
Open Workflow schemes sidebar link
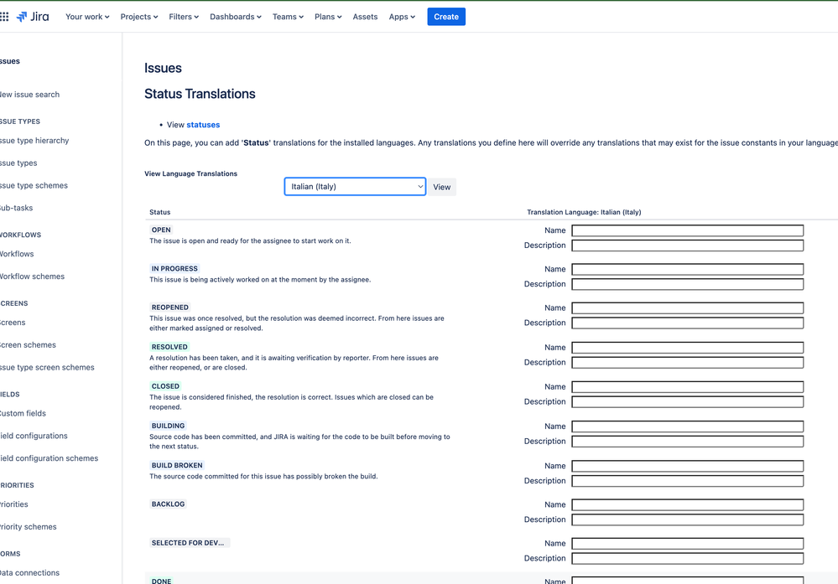click(32, 276)
